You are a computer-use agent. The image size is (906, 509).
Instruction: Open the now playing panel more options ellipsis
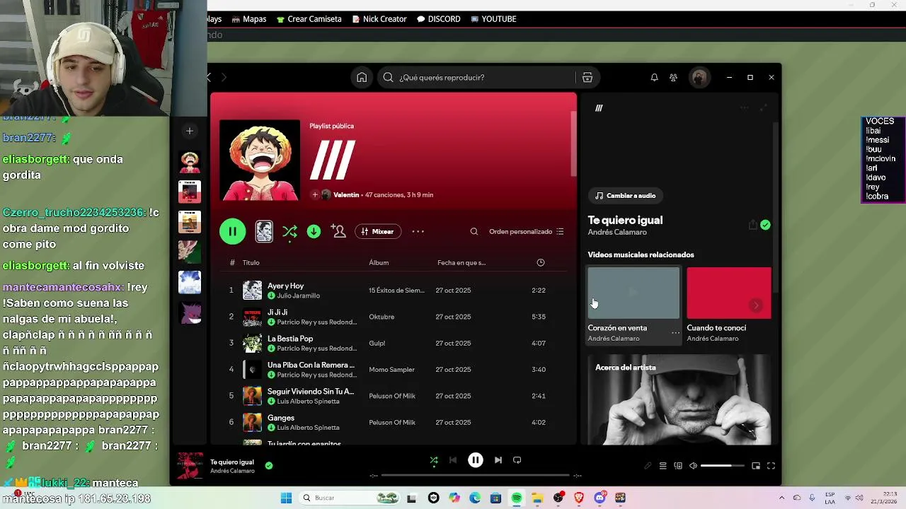pyautogui.click(x=744, y=108)
